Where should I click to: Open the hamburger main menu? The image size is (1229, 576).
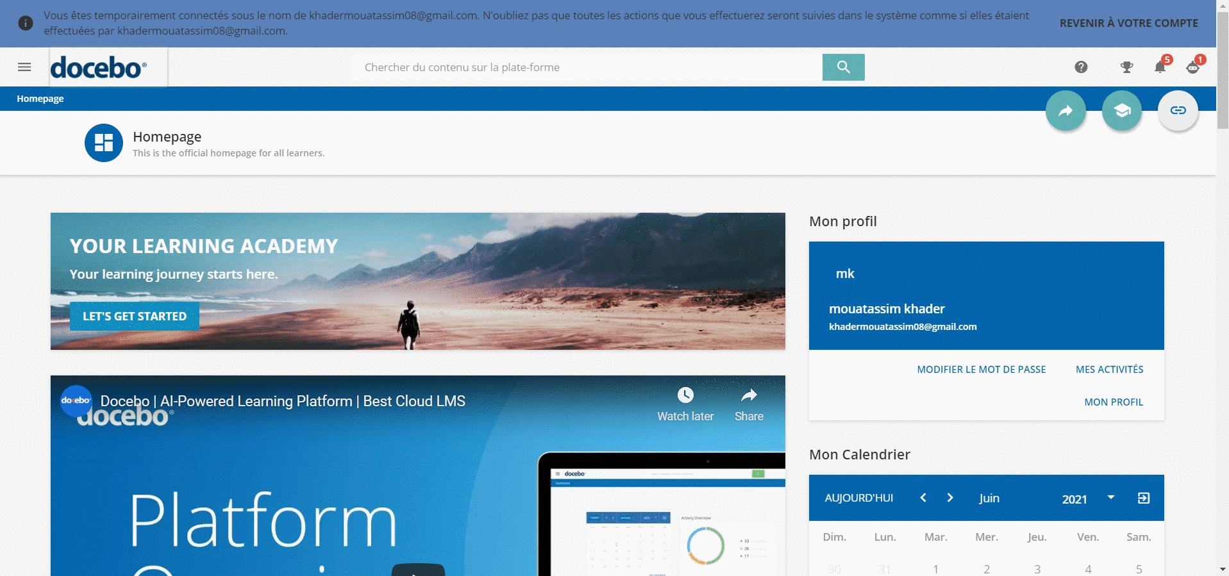[24, 67]
